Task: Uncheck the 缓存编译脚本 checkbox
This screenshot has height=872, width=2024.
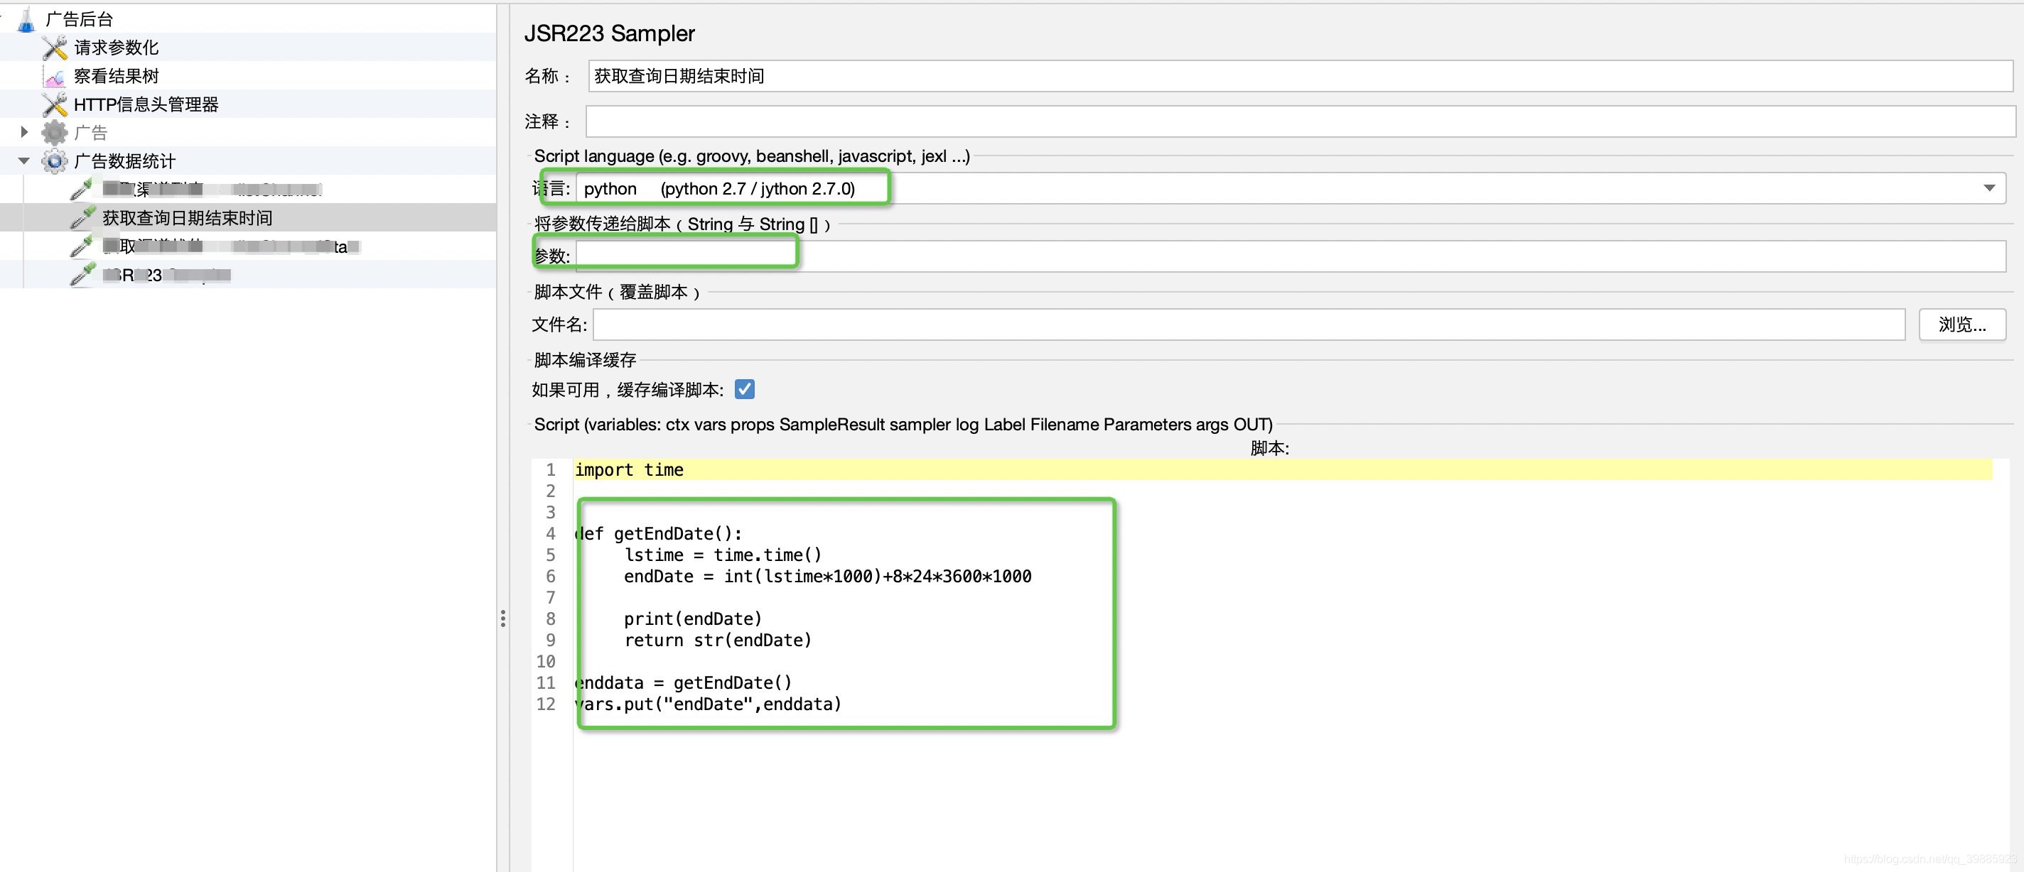Action: (743, 388)
